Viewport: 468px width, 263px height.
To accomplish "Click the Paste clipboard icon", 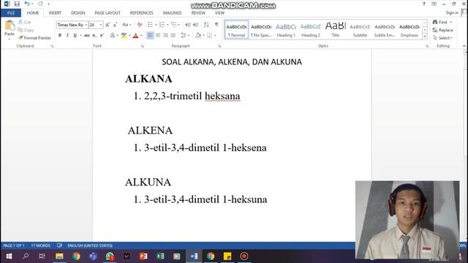I will point(10,26).
